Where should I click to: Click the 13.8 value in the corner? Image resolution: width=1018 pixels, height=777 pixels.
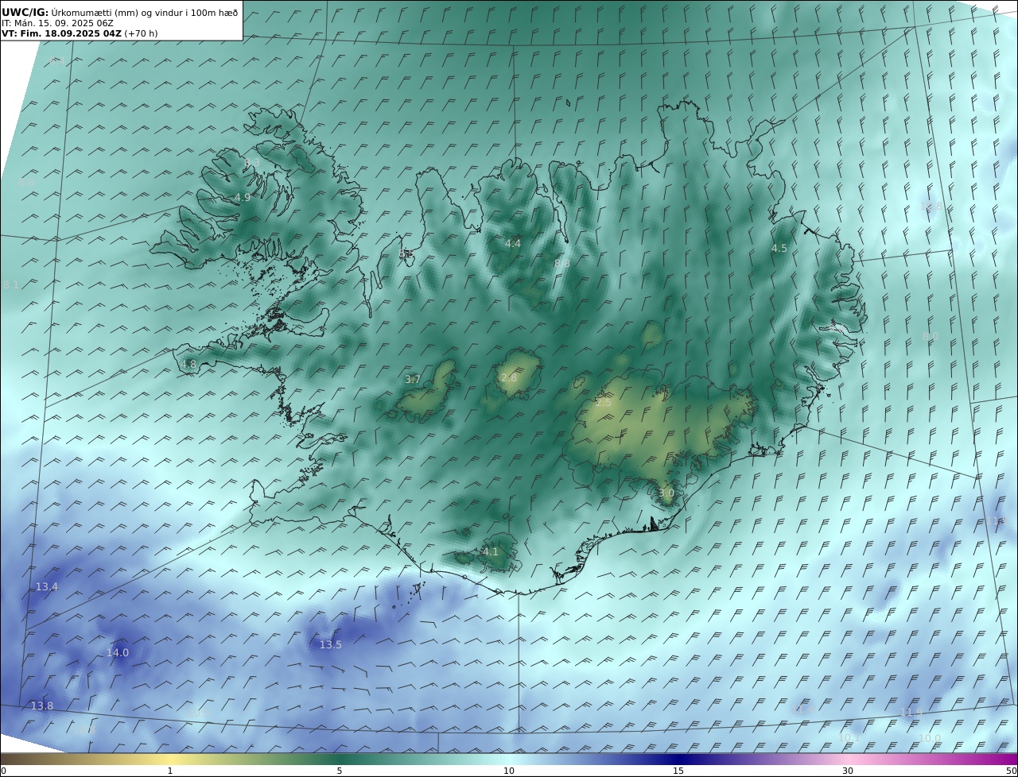(x=42, y=706)
